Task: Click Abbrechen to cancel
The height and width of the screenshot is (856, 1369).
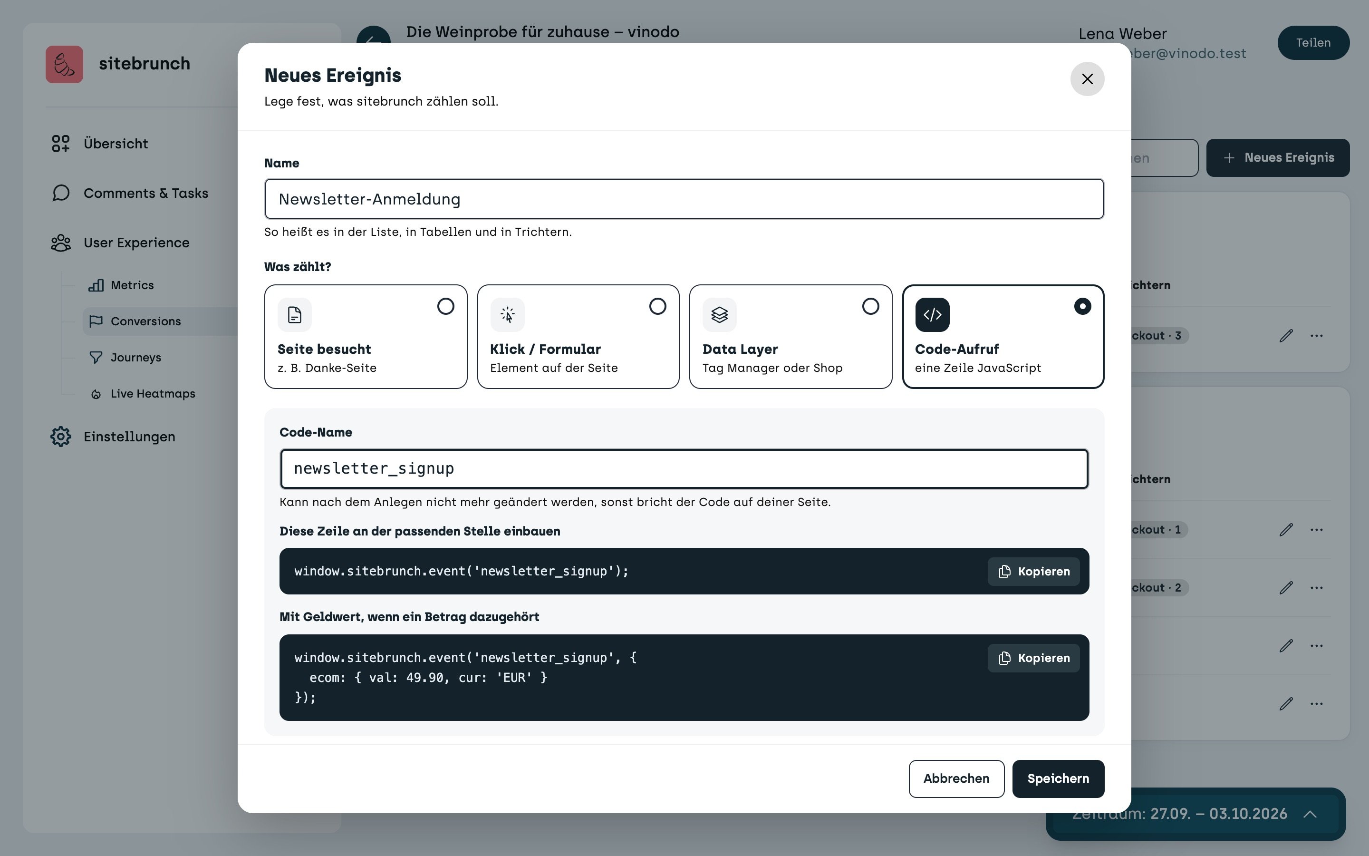Action: (x=956, y=778)
